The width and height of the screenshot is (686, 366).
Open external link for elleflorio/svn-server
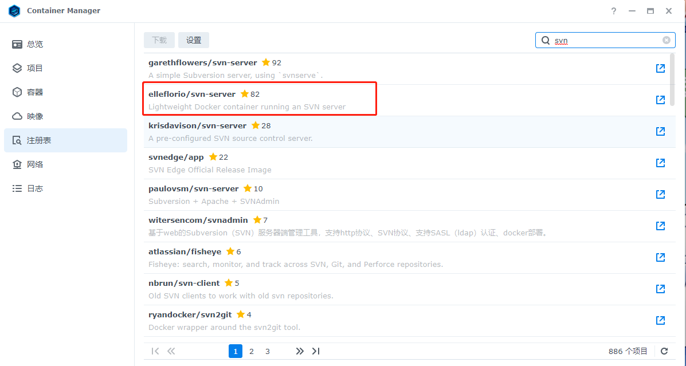[x=660, y=100]
